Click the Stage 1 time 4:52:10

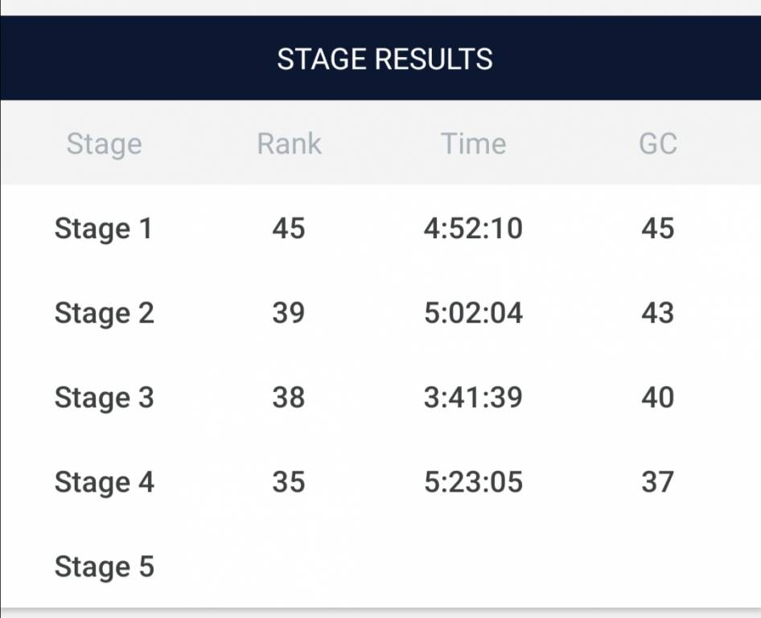click(x=473, y=229)
